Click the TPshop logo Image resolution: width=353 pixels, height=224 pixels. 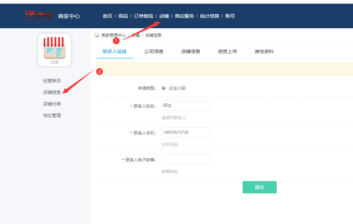click(x=39, y=16)
